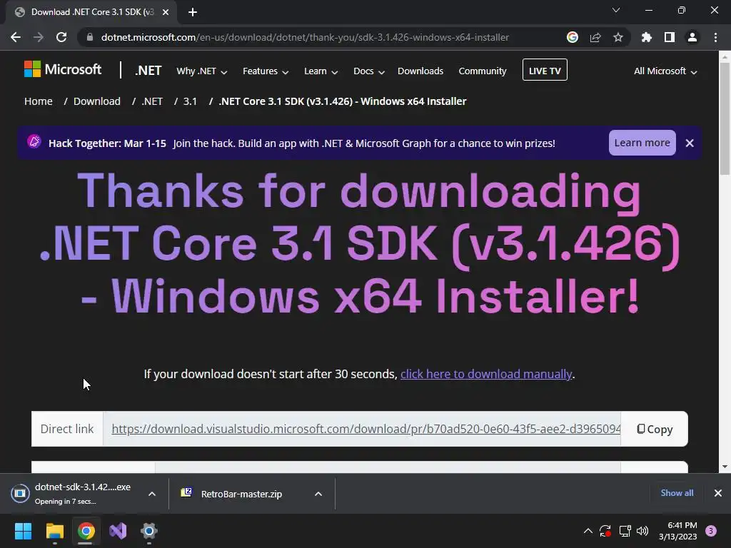Click the LIVE TV button
This screenshot has height=548, width=731.
pos(545,70)
